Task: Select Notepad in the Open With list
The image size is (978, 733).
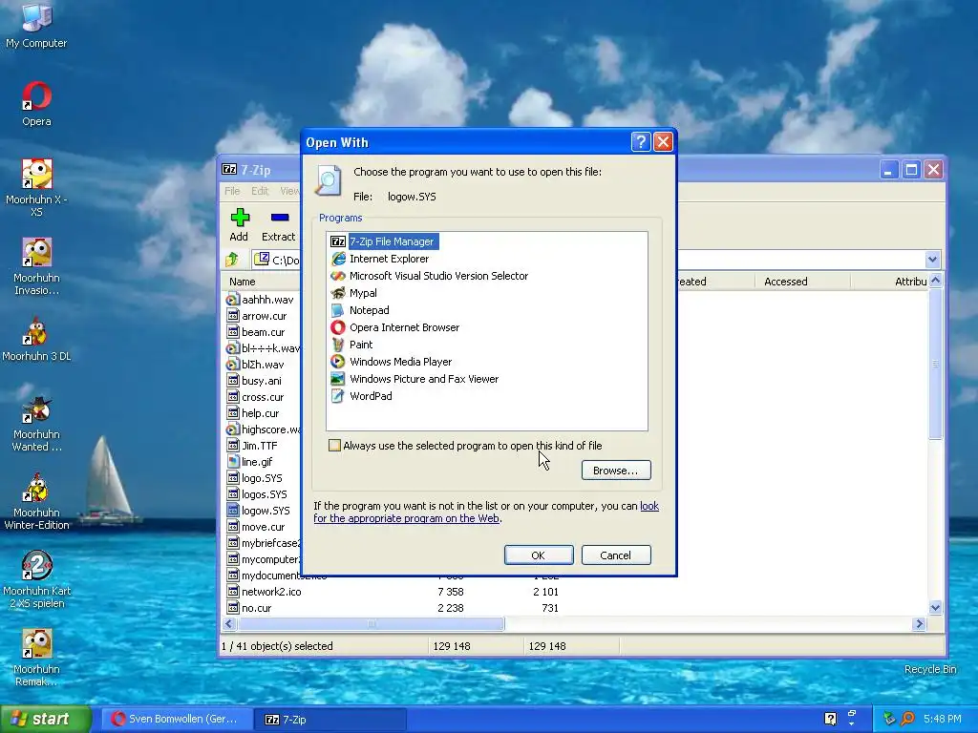Action: (x=360, y=310)
